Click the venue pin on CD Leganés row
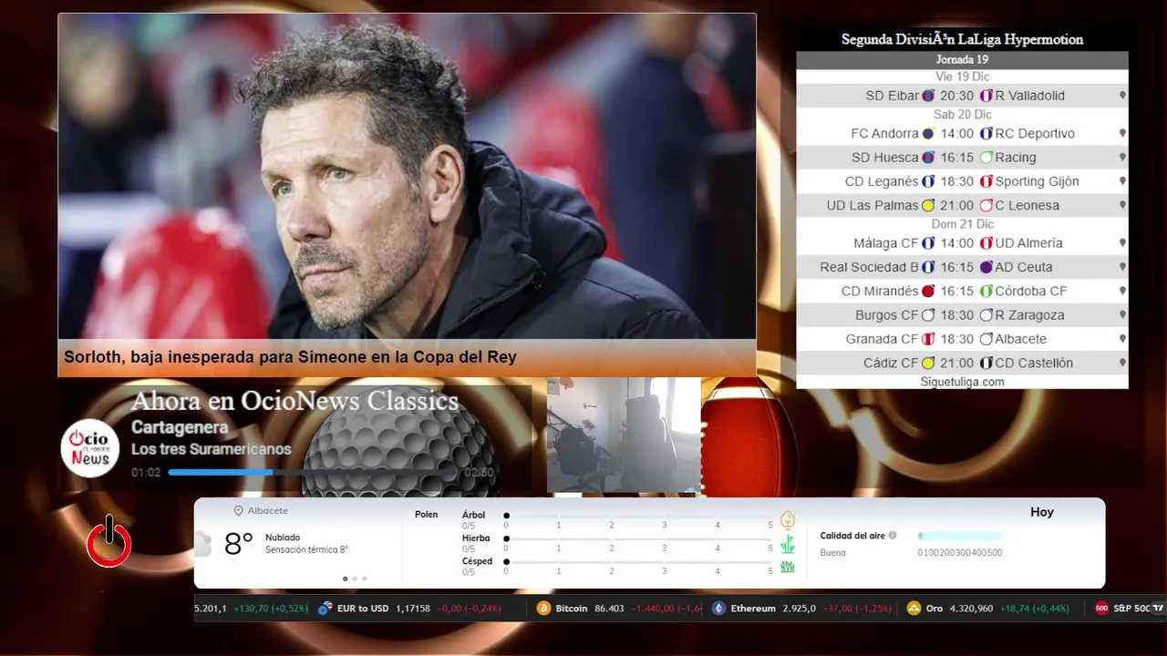The height and width of the screenshot is (656, 1167). click(x=1122, y=181)
